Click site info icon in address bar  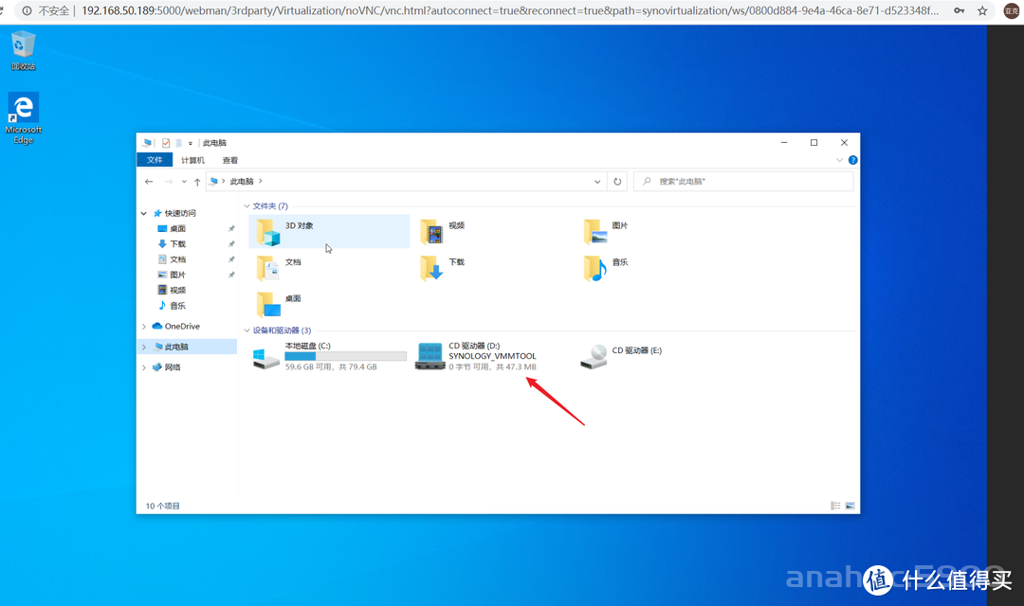point(27,10)
